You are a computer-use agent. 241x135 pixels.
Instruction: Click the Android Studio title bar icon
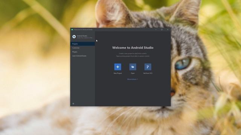[x=72, y=30]
